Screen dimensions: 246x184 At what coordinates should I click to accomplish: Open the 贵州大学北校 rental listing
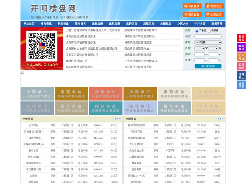pyautogui.click(x=136, y=144)
